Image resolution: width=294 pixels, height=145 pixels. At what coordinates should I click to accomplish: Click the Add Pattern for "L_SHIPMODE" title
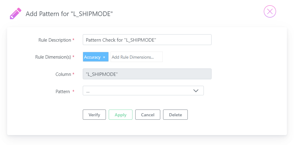click(69, 14)
